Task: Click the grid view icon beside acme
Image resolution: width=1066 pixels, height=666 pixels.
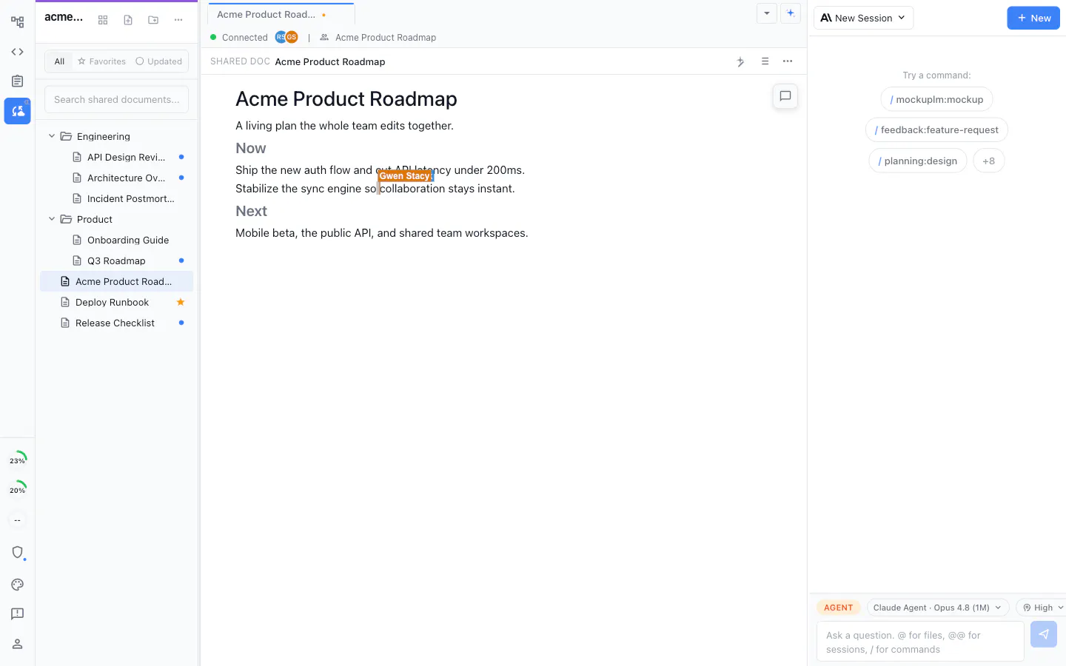Action: tap(103, 20)
